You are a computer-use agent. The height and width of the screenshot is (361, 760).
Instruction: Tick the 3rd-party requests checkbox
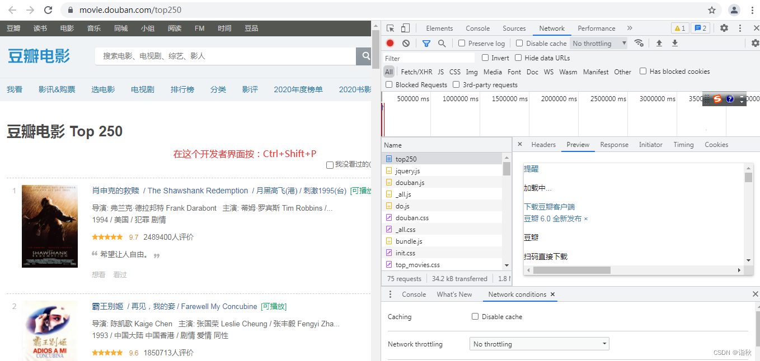click(x=456, y=84)
